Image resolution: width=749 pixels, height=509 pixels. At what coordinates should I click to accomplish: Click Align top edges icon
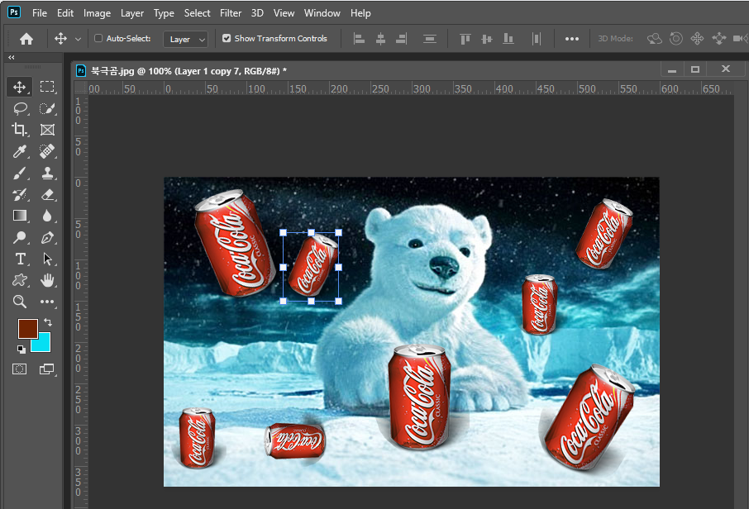tap(465, 39)
